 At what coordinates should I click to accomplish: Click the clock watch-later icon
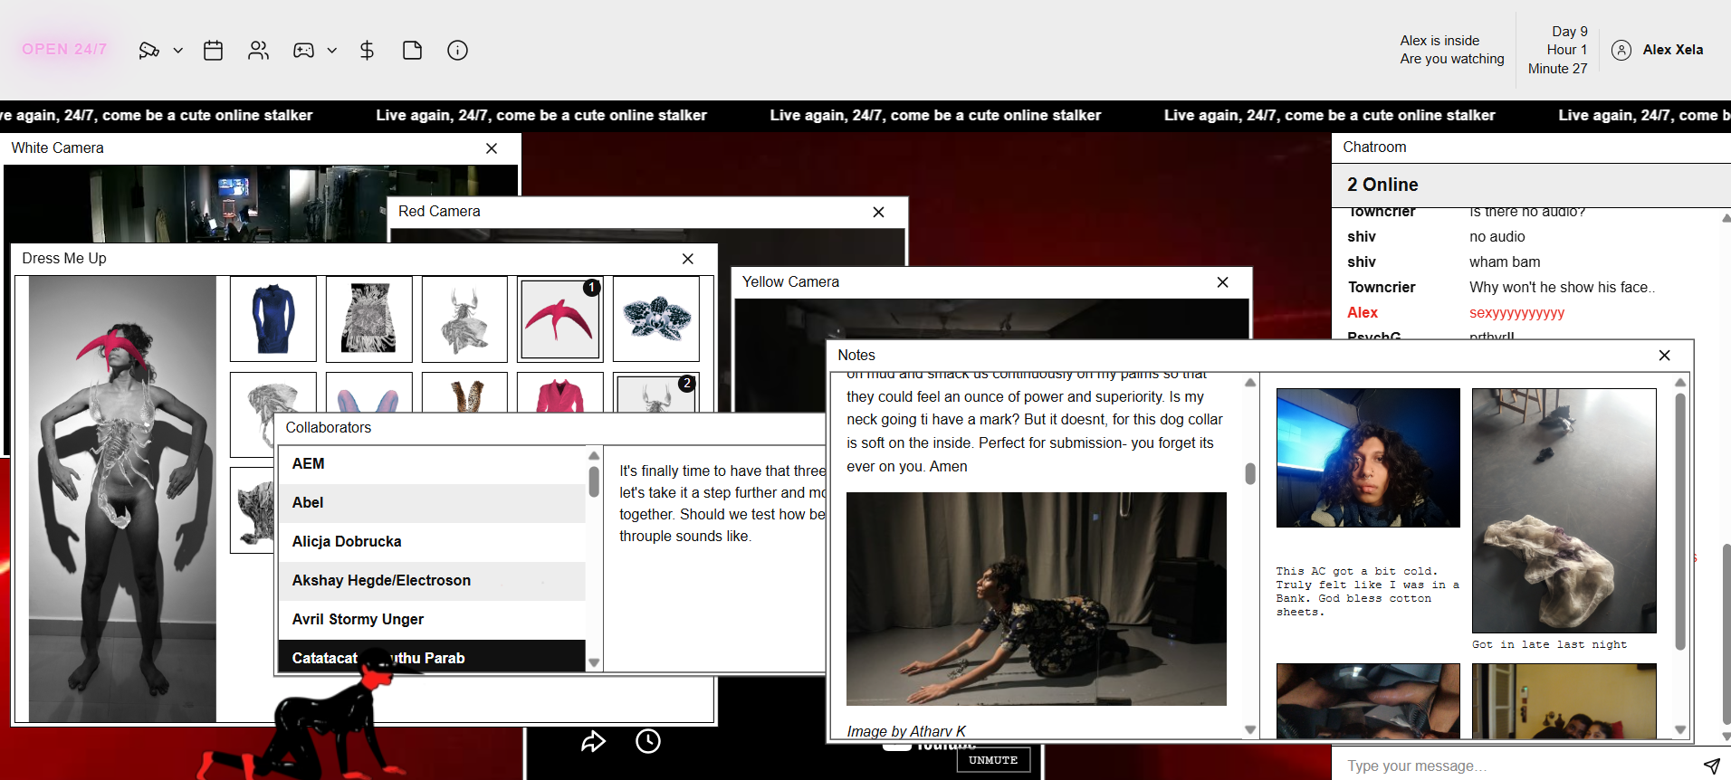pos(648,742)
